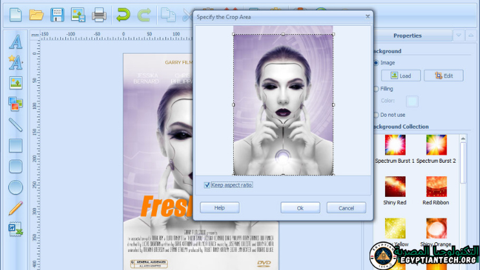The width and height of the screenshot is (480, 270).
Task: Select the Image background radio button
Action: click(376, 63)
